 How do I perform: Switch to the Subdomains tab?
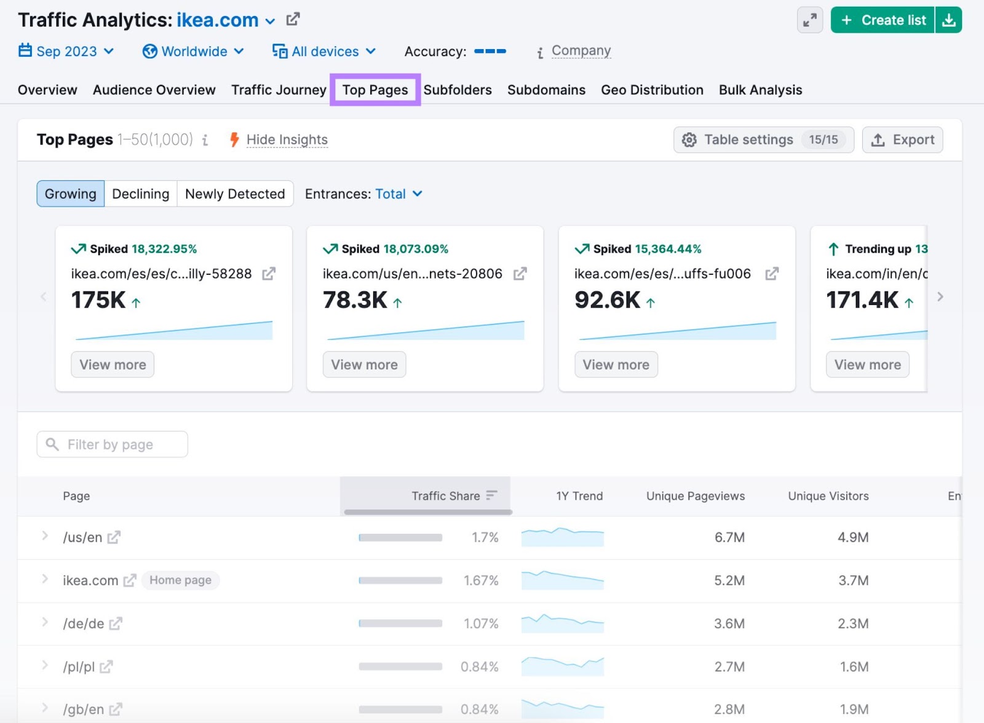click(x=546, y=90)
